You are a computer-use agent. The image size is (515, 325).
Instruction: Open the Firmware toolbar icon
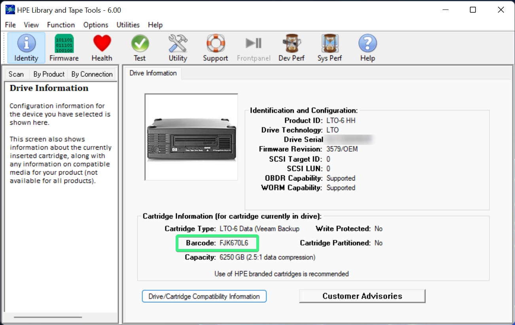[x=64, y=48]
